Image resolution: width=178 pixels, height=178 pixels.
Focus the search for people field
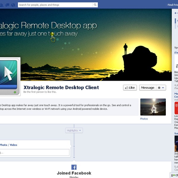click(55, 5)
